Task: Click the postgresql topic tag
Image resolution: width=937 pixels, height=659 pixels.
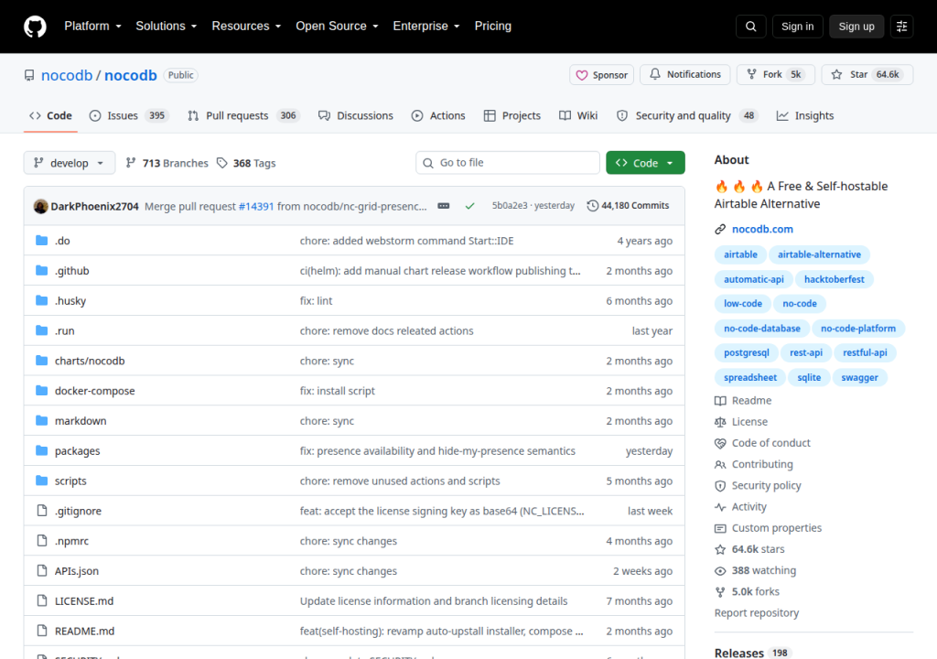Action: click(747, 352)
